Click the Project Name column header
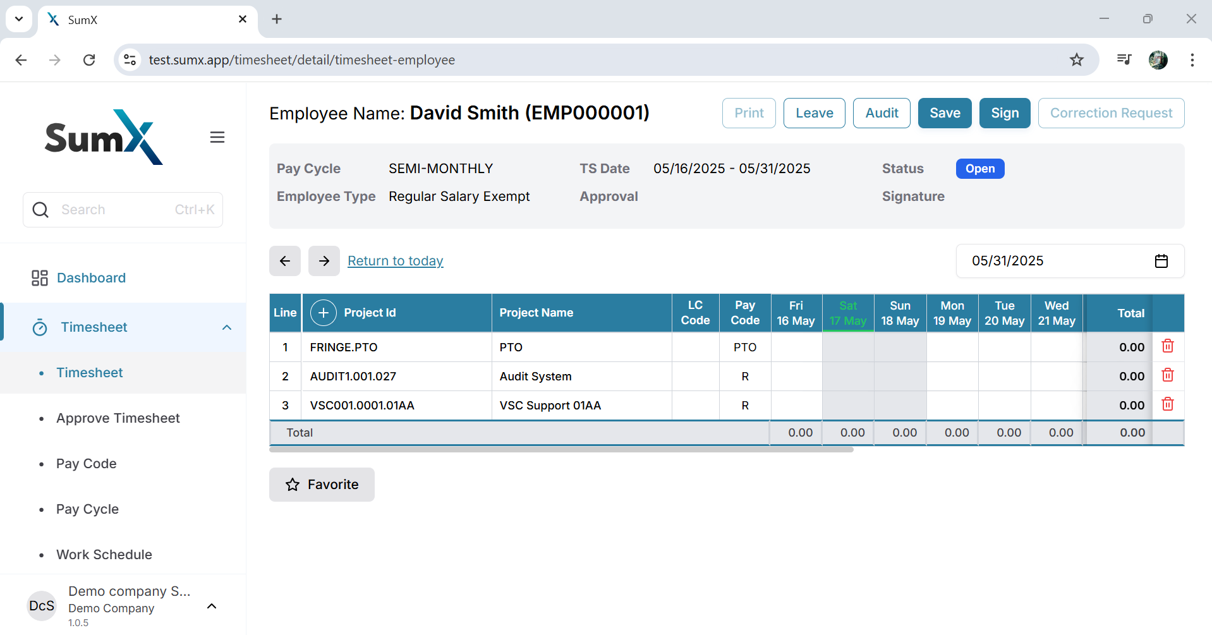The image size is (1212, 635). [581, 313]
